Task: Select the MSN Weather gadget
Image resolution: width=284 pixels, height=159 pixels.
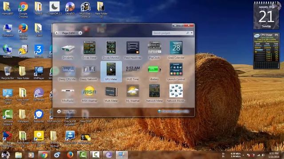Action: pos(89,93)
